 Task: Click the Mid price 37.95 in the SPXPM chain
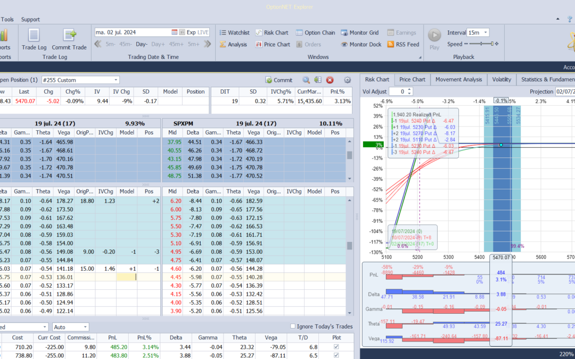[172, 142]
